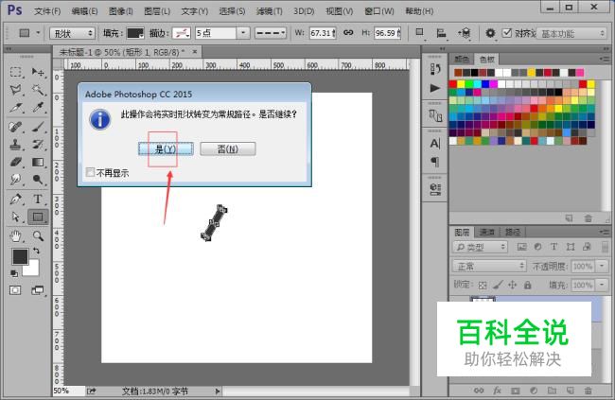
Task: Select the Gradient tool
Action: point(38,162)
